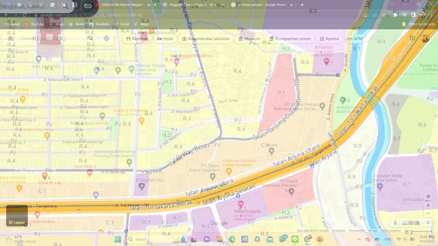
Task: Show hidden system tray icons chevron
Action: tap(359, 239)
